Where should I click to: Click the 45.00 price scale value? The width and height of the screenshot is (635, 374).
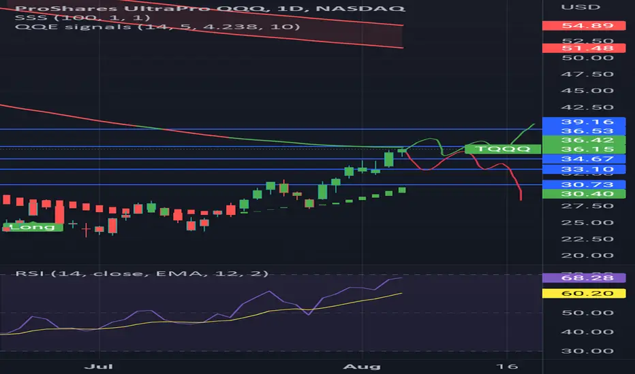click(587, 90)
